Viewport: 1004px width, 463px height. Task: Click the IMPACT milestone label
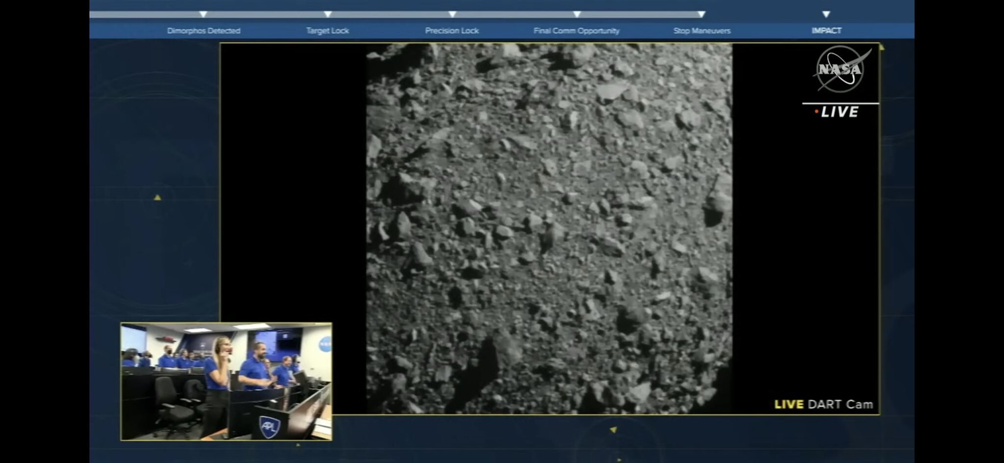click(826, 30)
